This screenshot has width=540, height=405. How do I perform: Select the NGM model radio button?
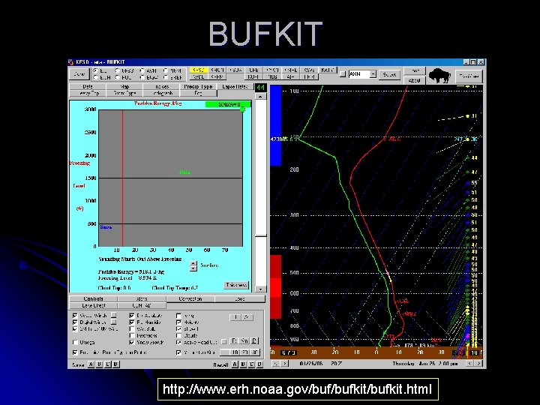166,70
